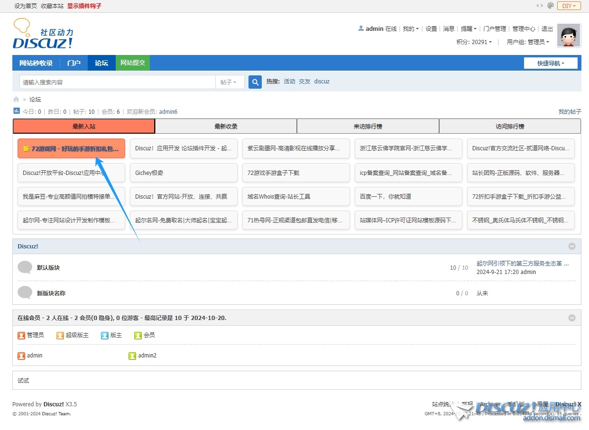This screenshot has height=430, width=589.
Task: Click the admin user avatar image
Action: (569, 36)
